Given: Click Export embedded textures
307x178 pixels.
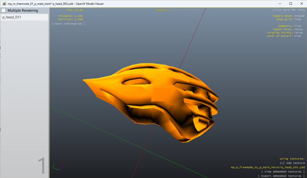Looking at the screenshot, I should point(281,176).
